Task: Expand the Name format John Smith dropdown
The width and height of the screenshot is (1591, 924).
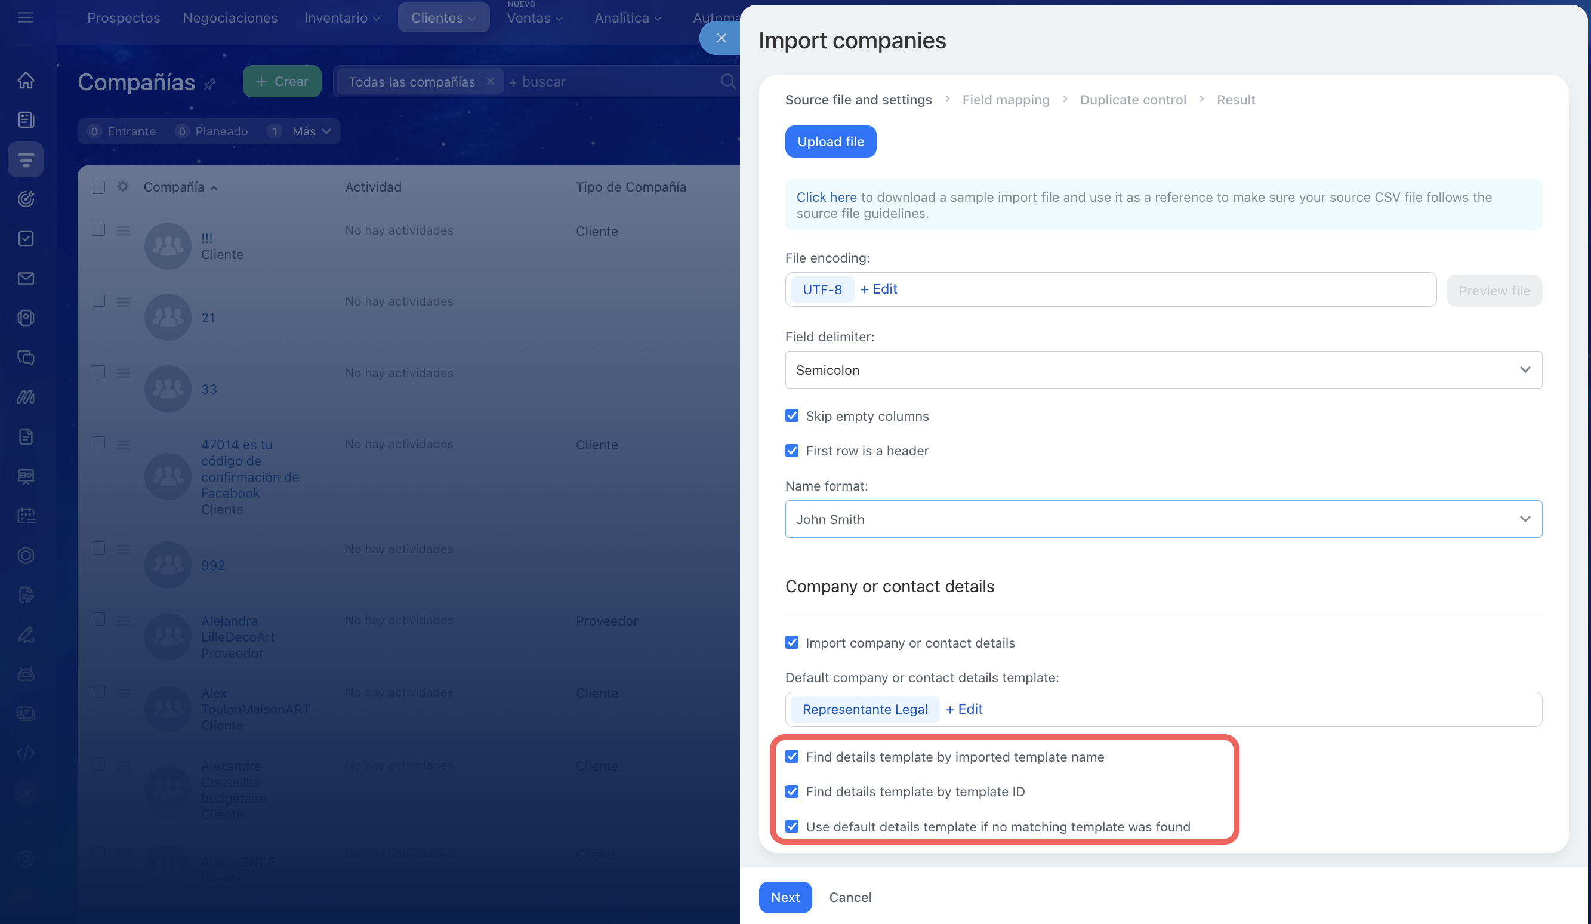Action: [1163, 519]
